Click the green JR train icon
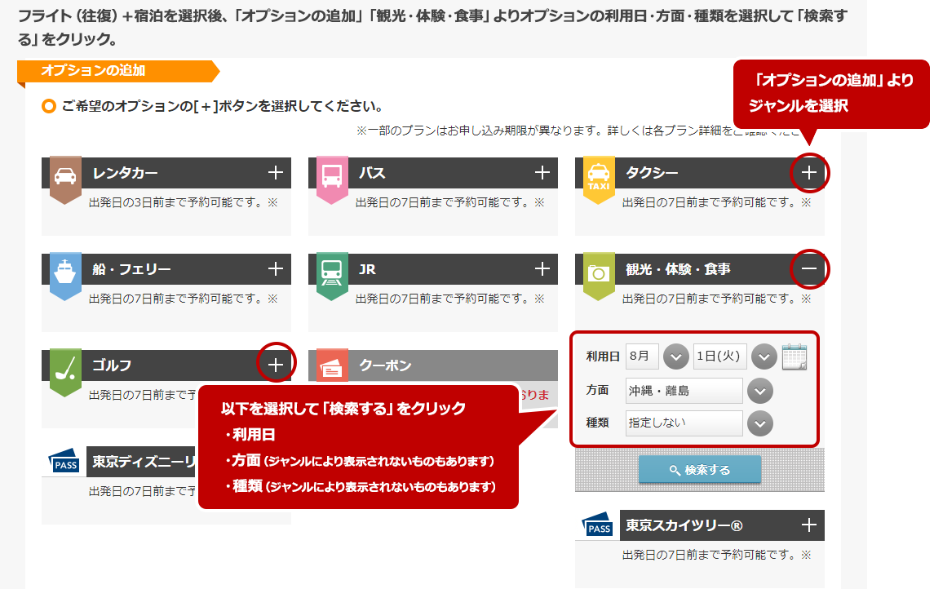 pos(332,272)
